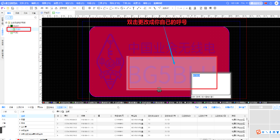Click the user avatar icon
Screen dimensions: 280x140
[x=276, y=3]
